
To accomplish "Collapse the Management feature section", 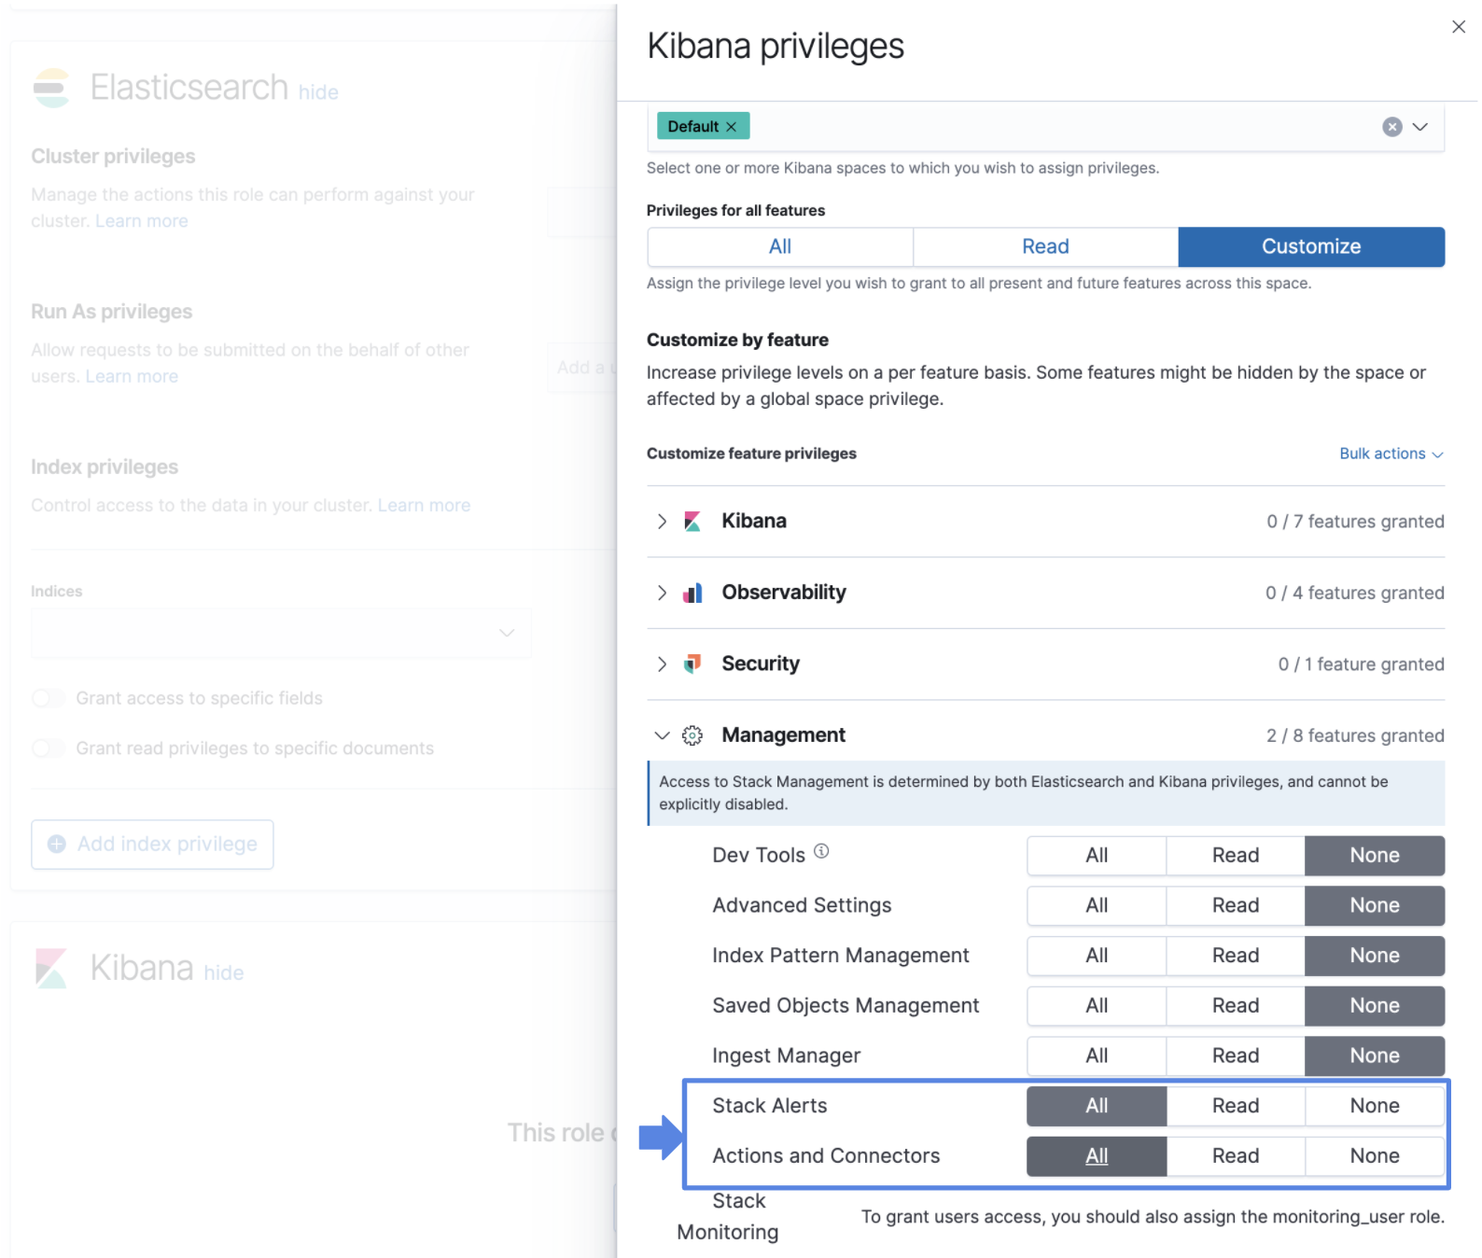I will coord(662,735).
